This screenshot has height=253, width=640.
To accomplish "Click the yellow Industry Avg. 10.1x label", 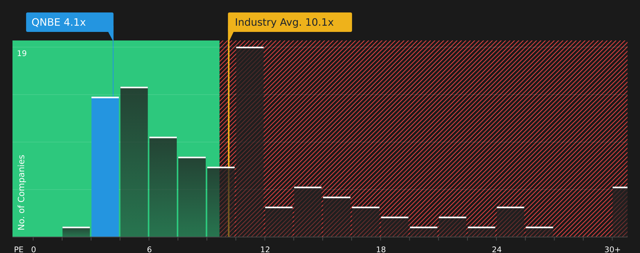I will 290,22.
